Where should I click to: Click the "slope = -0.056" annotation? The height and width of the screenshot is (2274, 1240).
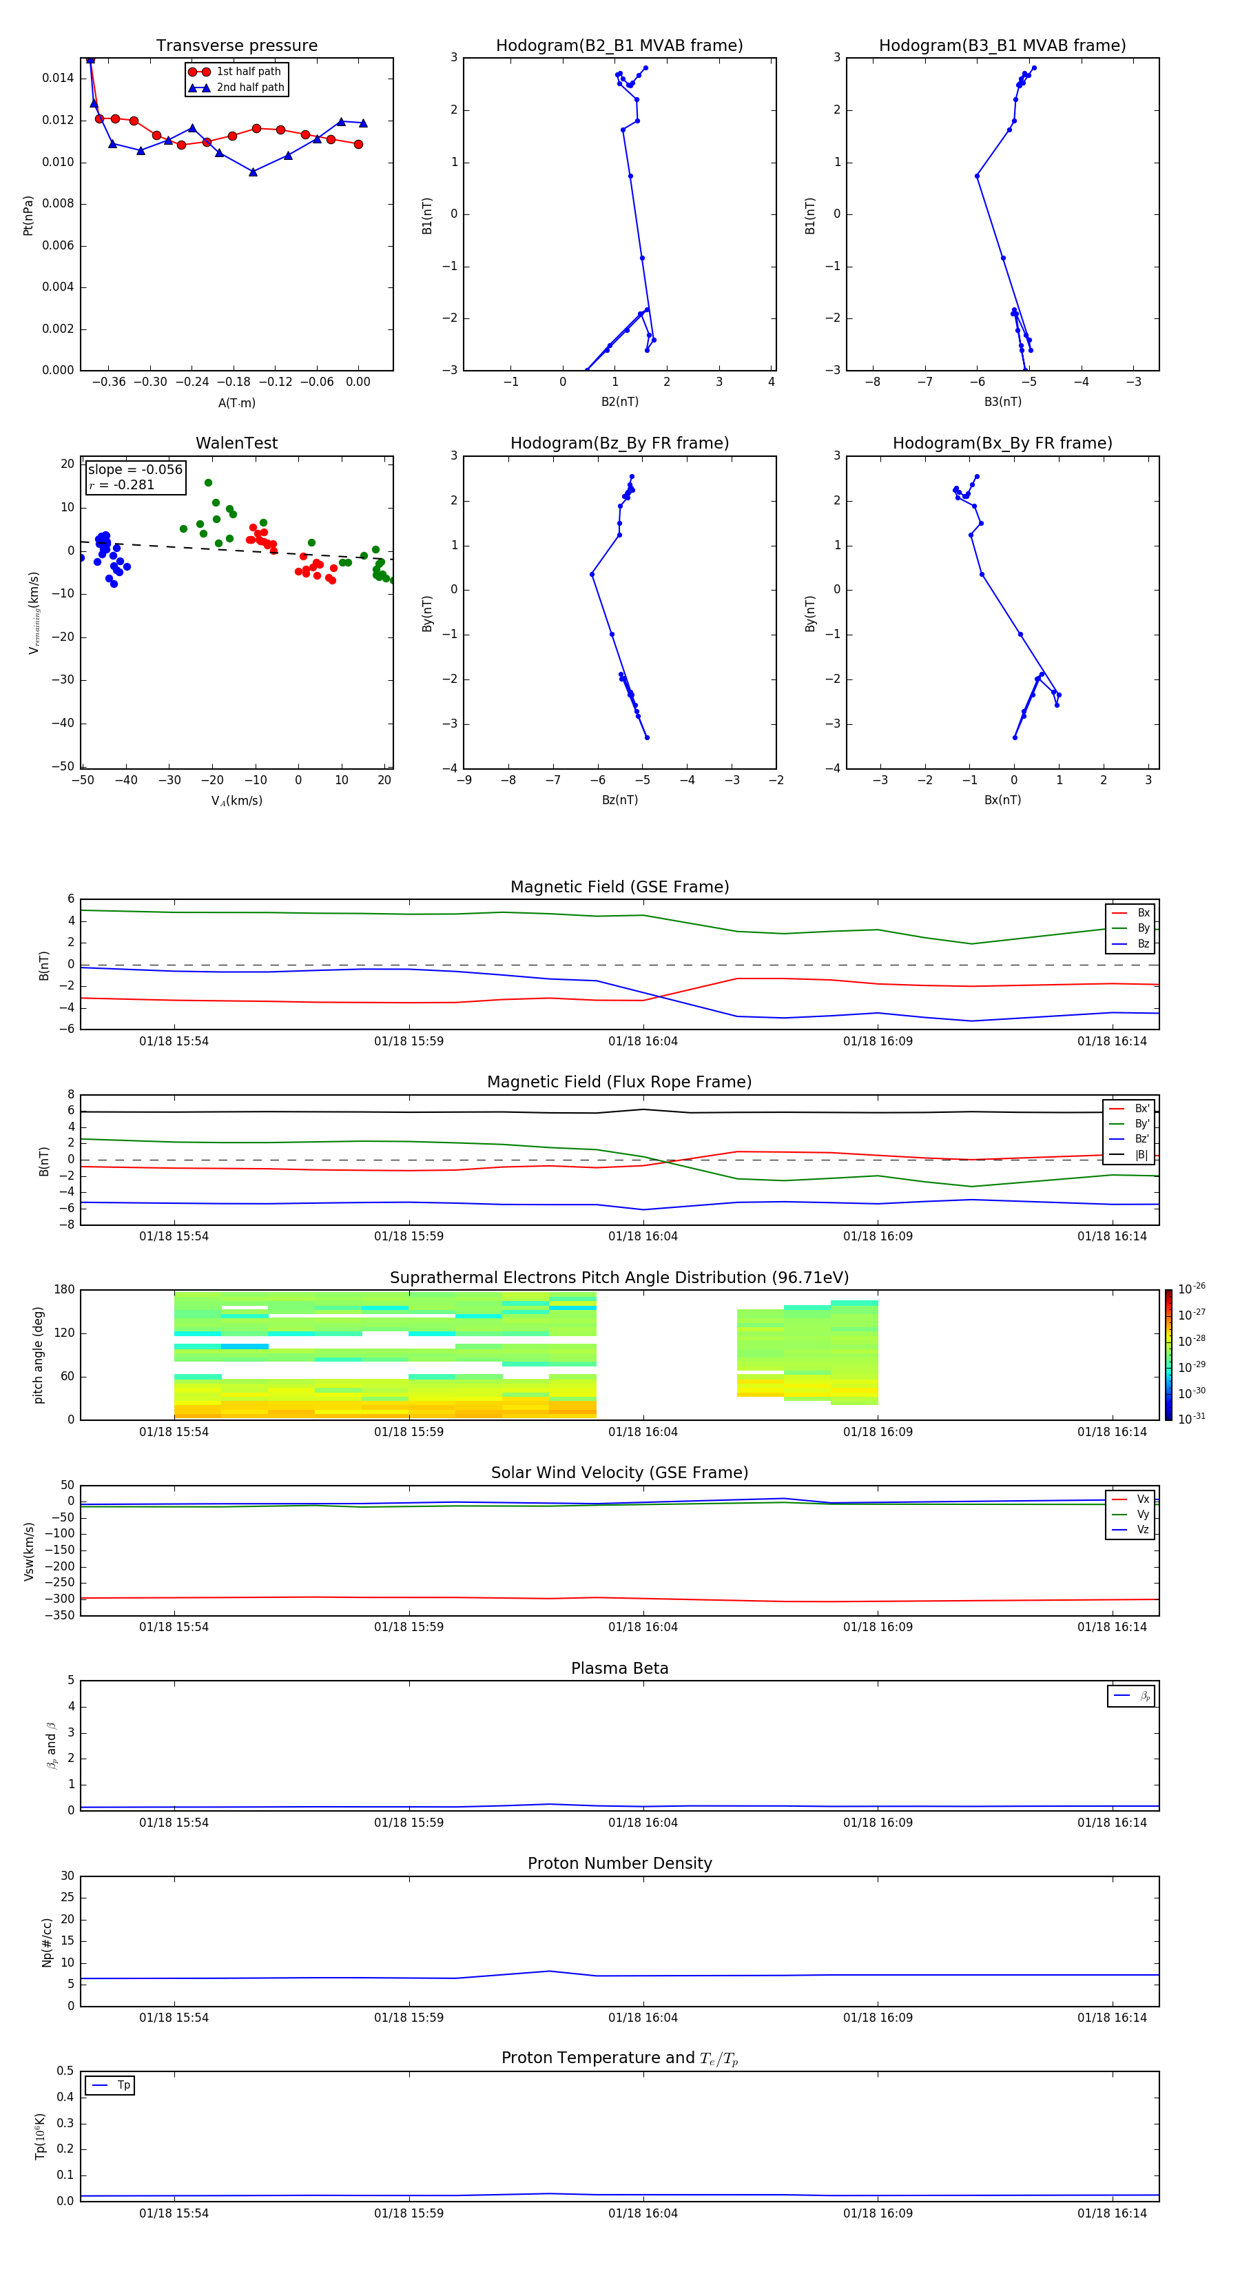click(x=135, y=470)
